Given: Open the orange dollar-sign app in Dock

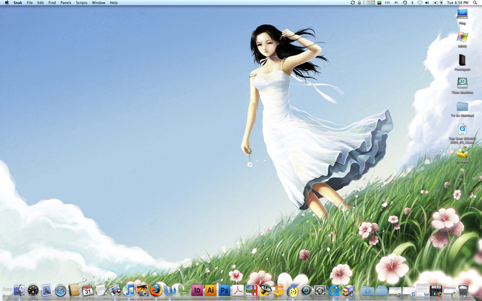Looking at the screenshot, I should [x=279, y=290].
